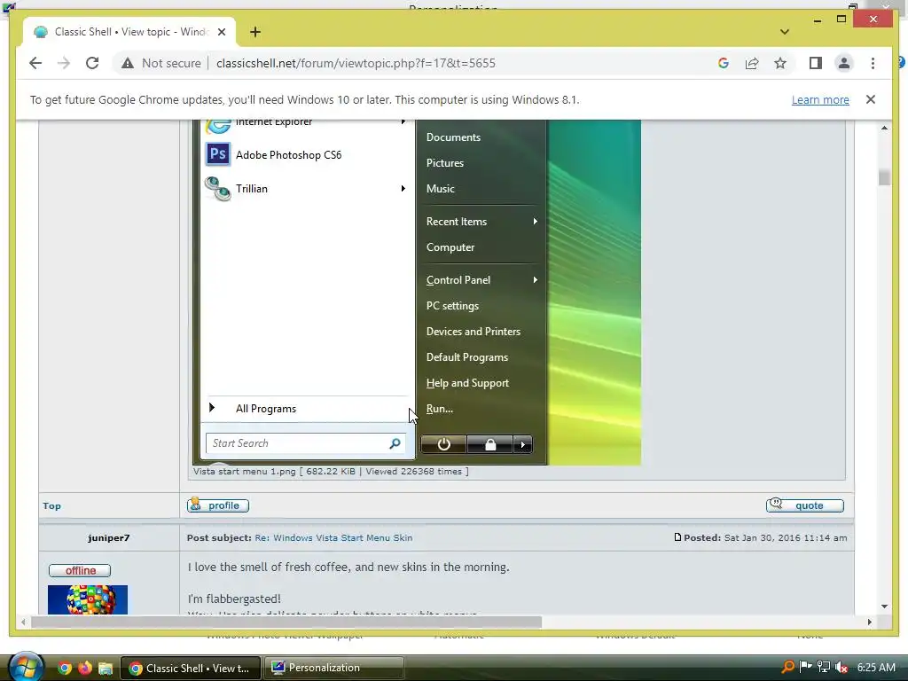Open Re: Windows Vista Start Menu Skin link

click(333, 538)
